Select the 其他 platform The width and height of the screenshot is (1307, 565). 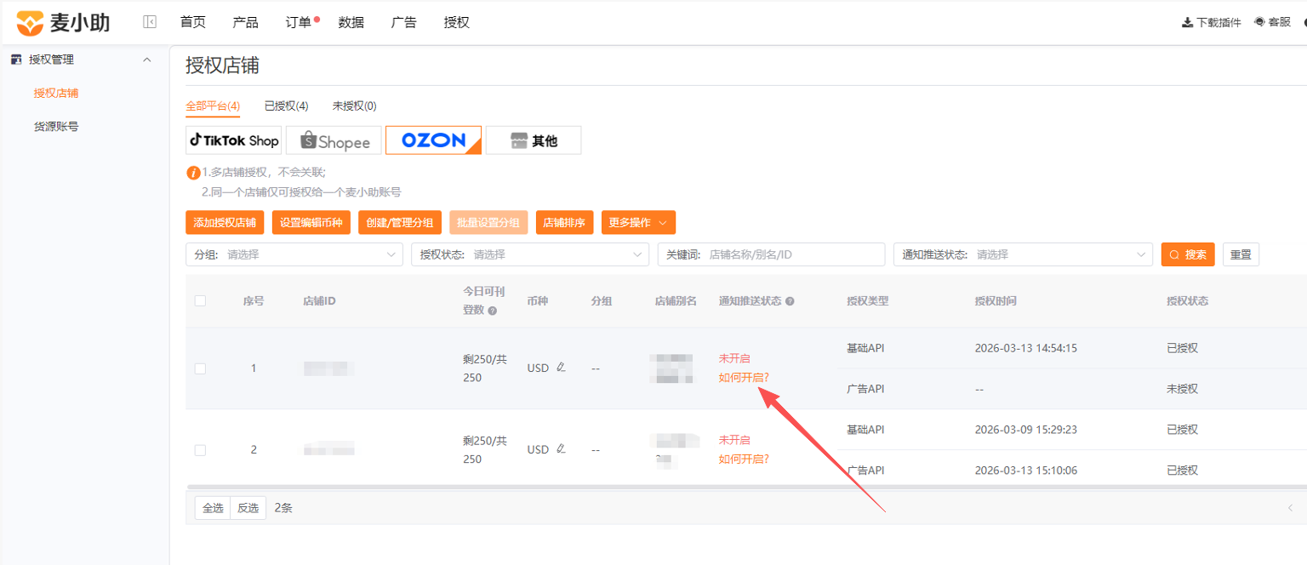pyautogui.click(x=534, y=140)
